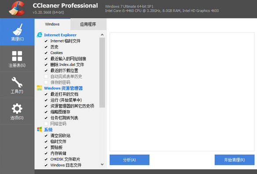The height and width of the screenshot is (174, 257).
Task: Toggle 最近输入的网址链接 checkbox
Action: (46, 59)
